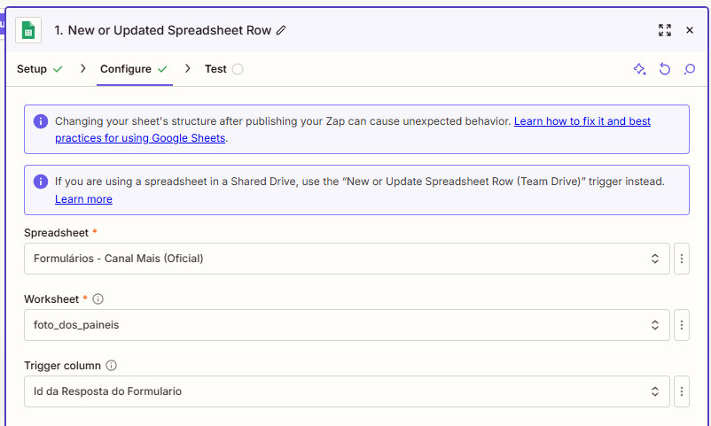This screenshot has width=711, height=426.
Task: Open the Spreadsheet field three-dot menu
Action: point(682,259)
